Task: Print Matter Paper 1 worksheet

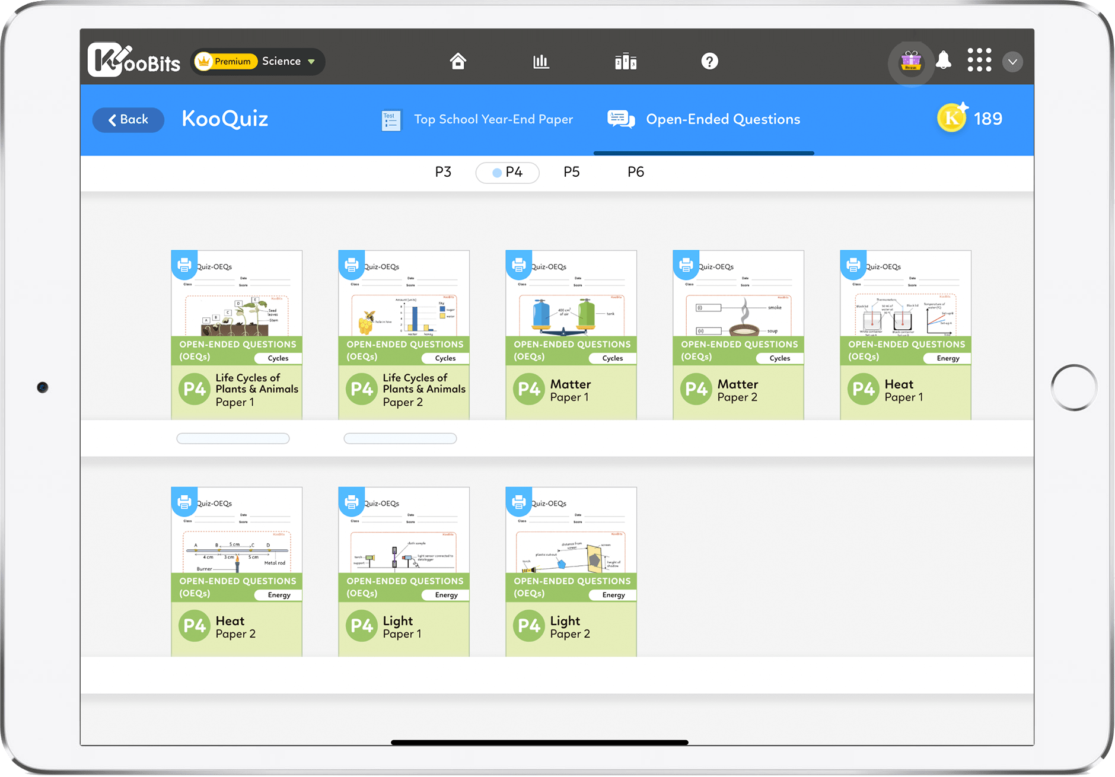Action: point(518,265)
